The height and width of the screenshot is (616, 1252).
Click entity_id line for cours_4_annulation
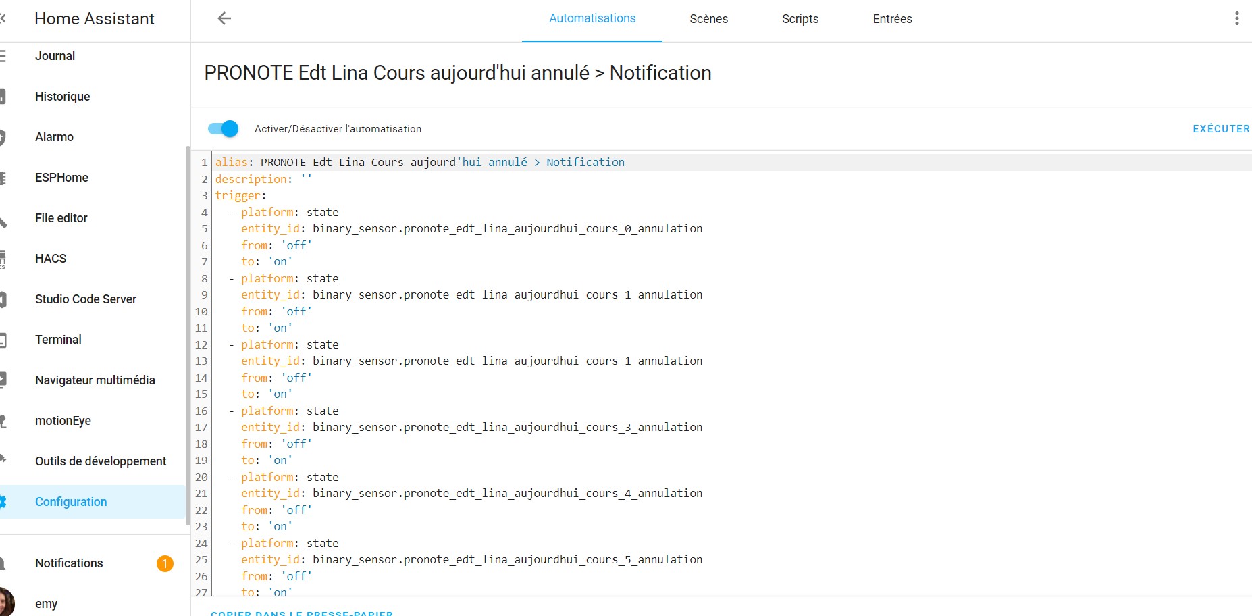click(x=472, y=493)
